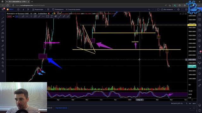Open the watchlist panel in right sidebar
This screenshot has width=202, height=113.
[x=199, y=15]
